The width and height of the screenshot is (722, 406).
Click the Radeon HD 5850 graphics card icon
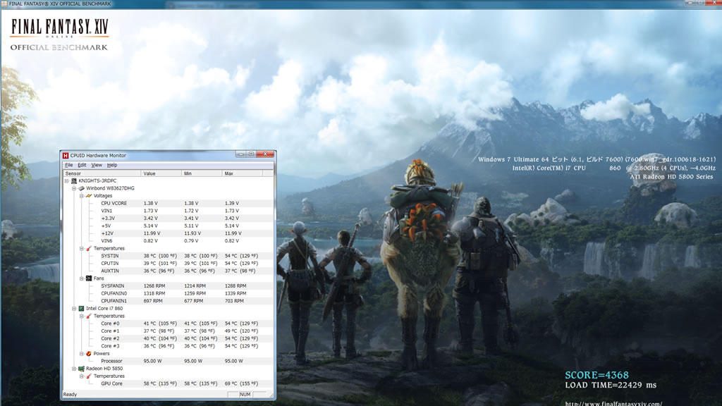coord(82,369)
